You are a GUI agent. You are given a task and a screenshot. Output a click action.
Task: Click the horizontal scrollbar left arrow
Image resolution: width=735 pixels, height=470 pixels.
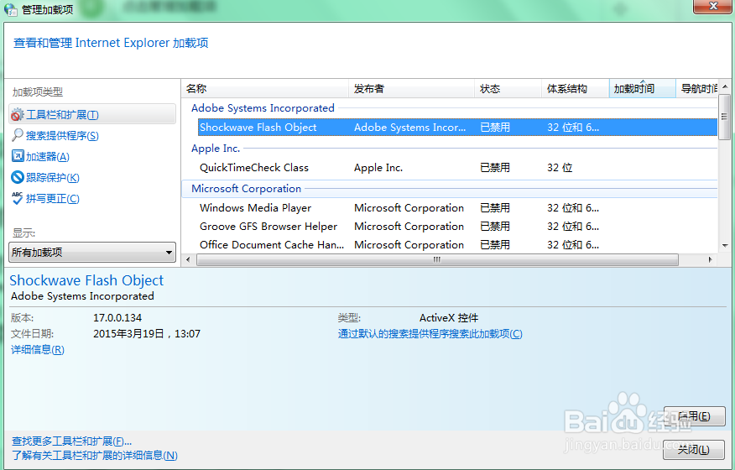pos(189,259)
